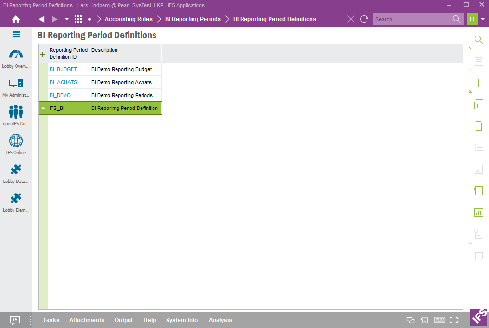Click the Save icon in the right toolbar
Screen dimensions: 489x328
[478, 61]
